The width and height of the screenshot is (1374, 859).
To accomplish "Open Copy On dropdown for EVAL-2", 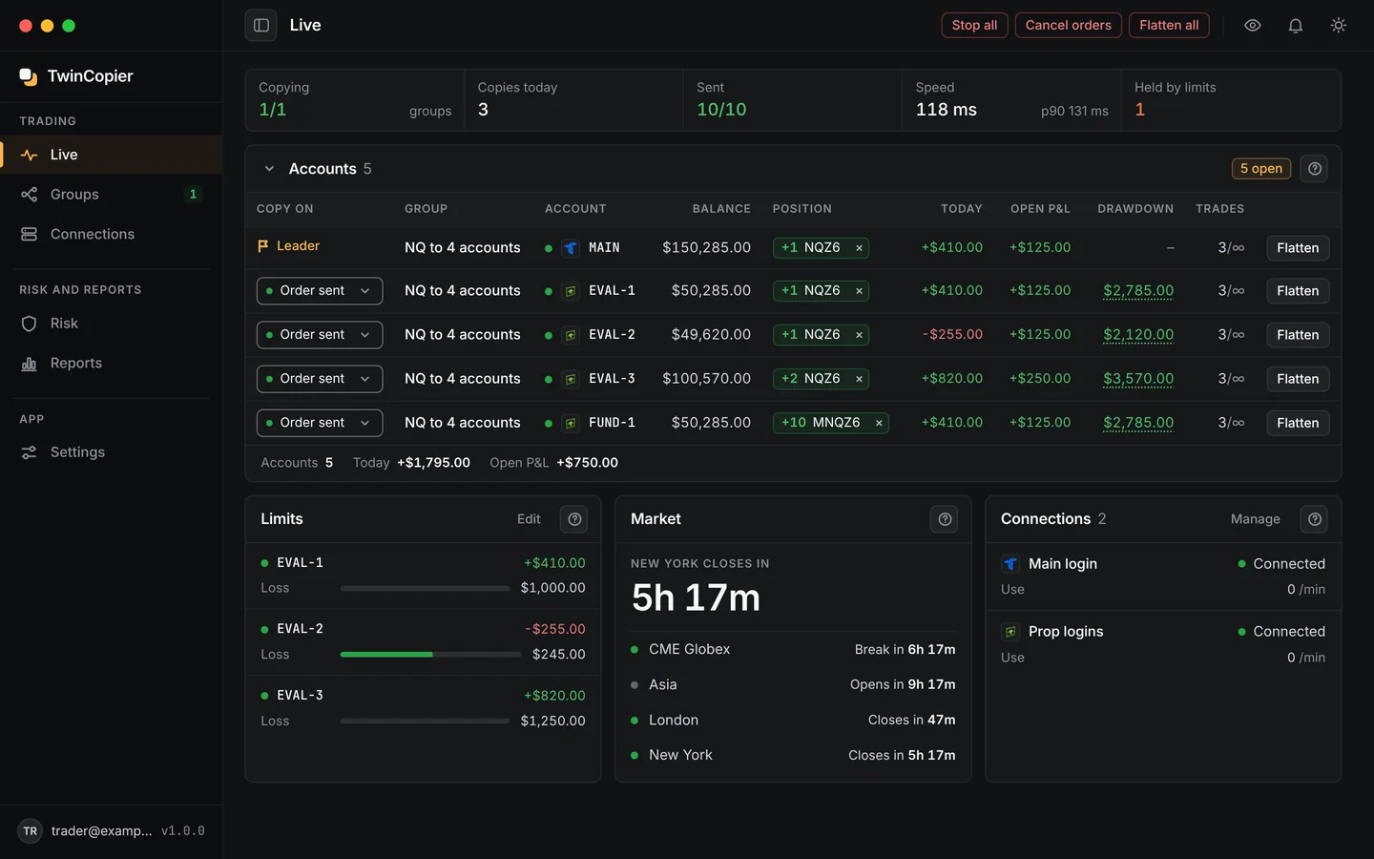I will [320, 335].
